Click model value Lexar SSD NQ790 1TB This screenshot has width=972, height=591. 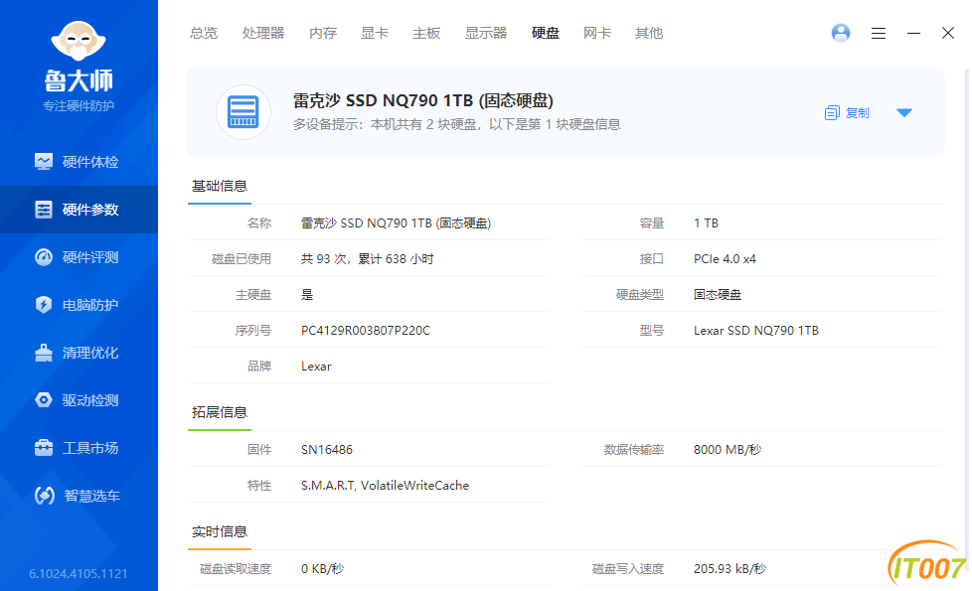tap(756, 330)
